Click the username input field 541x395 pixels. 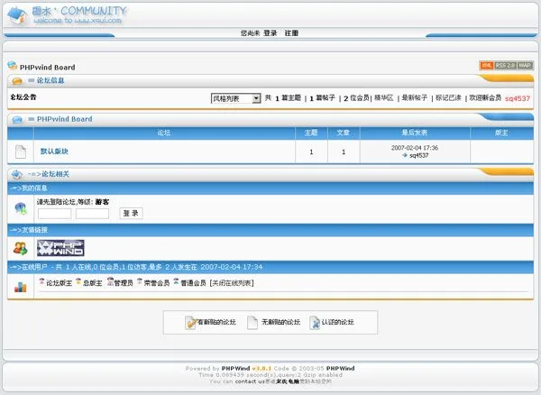tap(54, 214)
